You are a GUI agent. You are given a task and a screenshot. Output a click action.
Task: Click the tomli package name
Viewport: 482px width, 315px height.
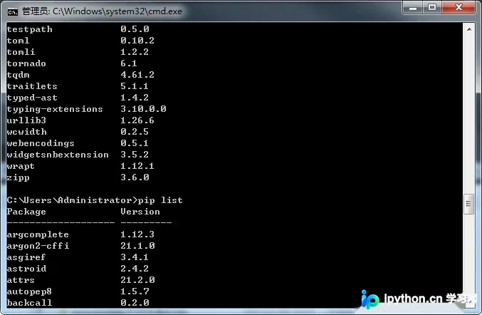click(x=21, y=52)
